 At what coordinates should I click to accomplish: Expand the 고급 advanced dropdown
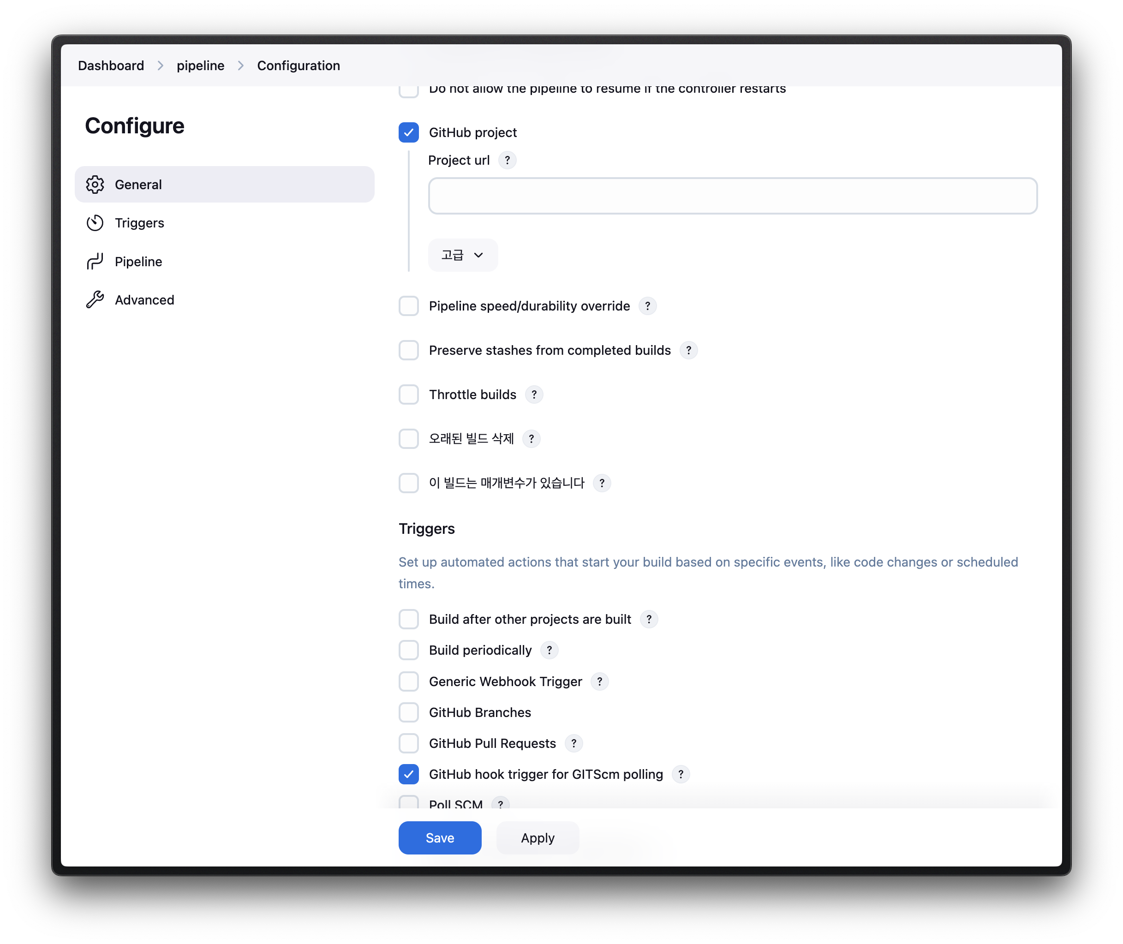(463, 255)
